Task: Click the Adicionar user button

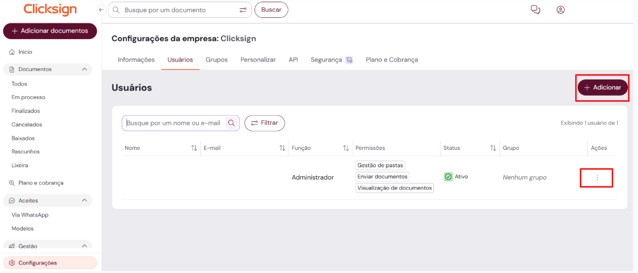Action: [x=602, y=87]
